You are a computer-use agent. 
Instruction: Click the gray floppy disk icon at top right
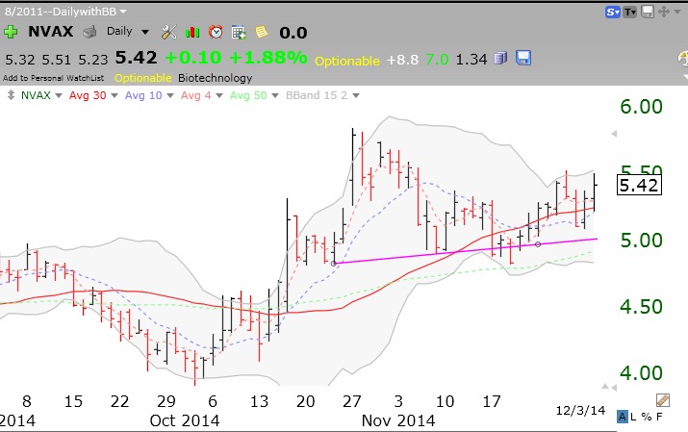648,12
